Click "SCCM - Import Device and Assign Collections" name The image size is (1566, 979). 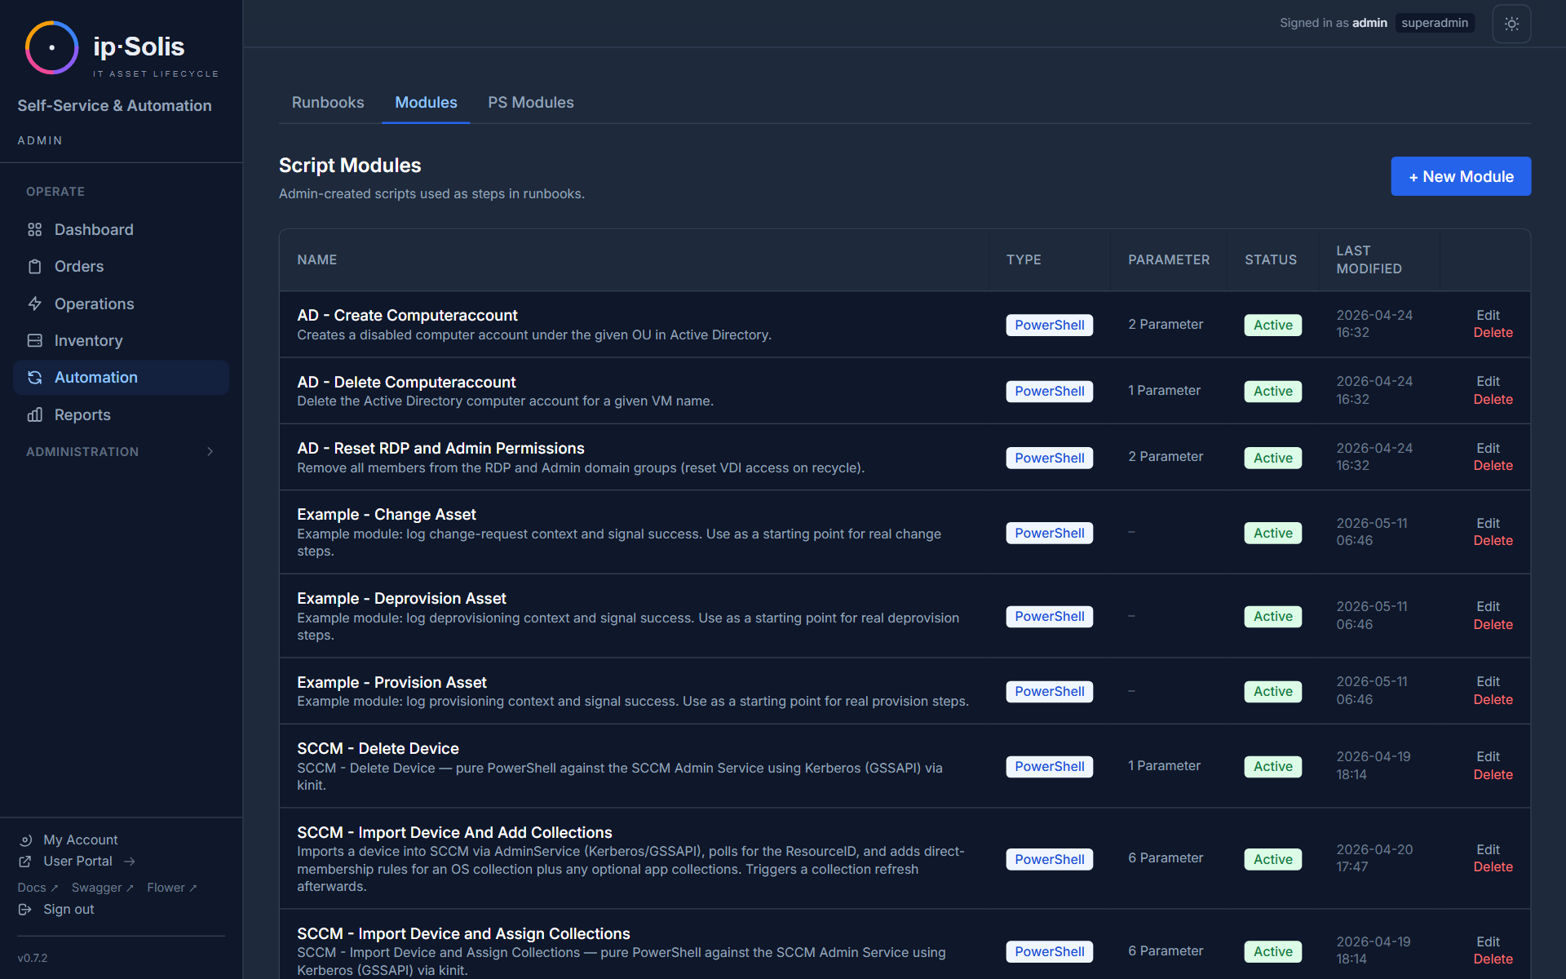[x=463, y=934]
